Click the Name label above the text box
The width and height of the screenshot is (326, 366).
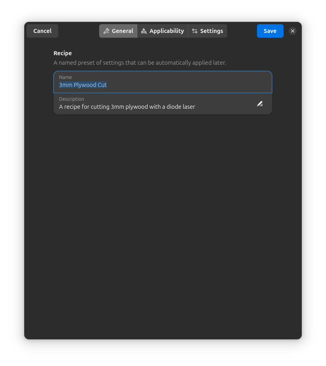[65, 77]
